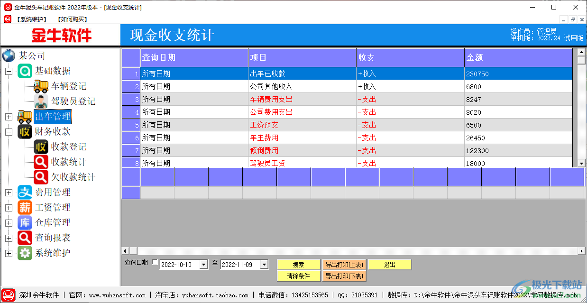587x303 pixels.
Task: Click the orange 薪 icon for 工资管理
Action: 25,208
